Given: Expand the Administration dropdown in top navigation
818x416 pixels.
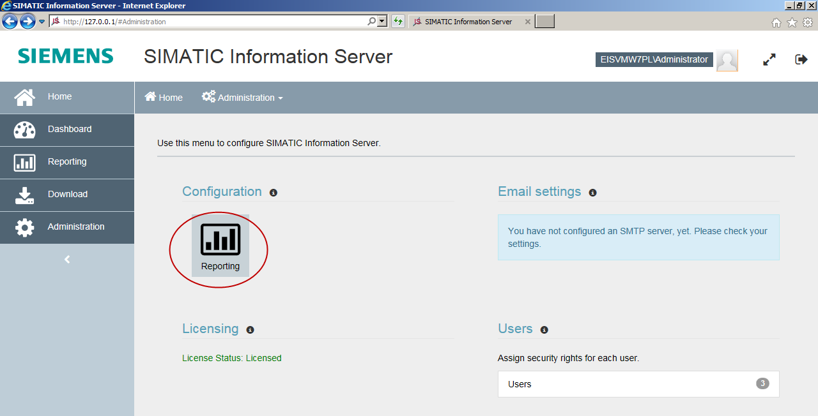Looking at the screenshot, I should (x=243, y=98).
